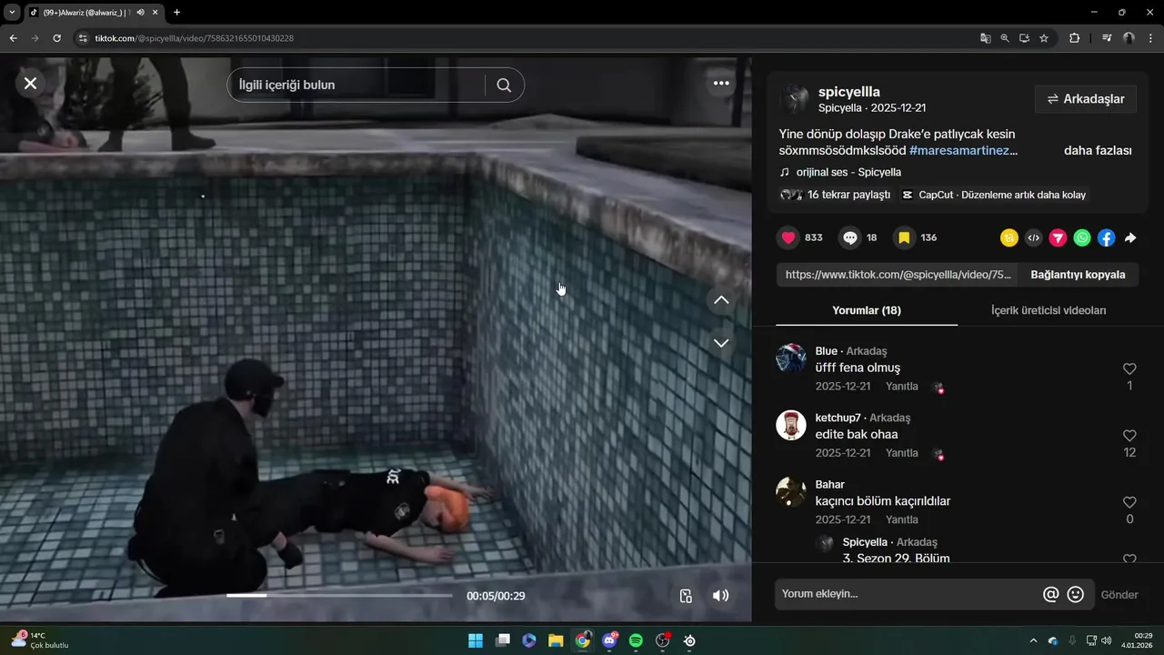This screenshot has height=655, width=1164.
Task: Reply to Bahar's comment via Yanıtla
Action: pyautogui.click(x=902, y=520)
